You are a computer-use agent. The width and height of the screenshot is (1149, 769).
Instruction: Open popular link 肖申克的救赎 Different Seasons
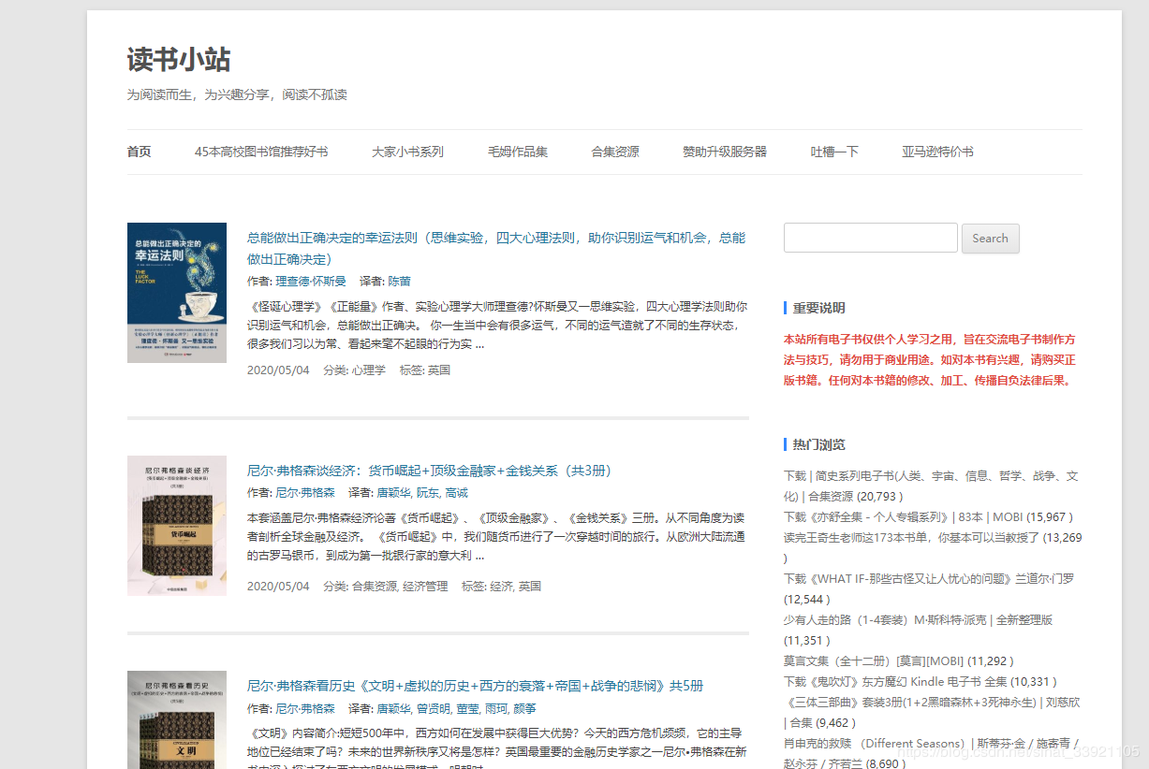(x=932, y=752)
